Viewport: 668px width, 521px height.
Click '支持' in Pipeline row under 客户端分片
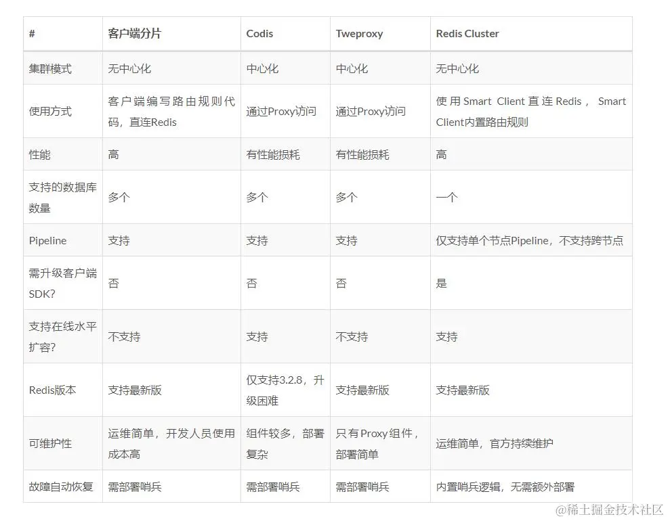(x=119, y=240)
